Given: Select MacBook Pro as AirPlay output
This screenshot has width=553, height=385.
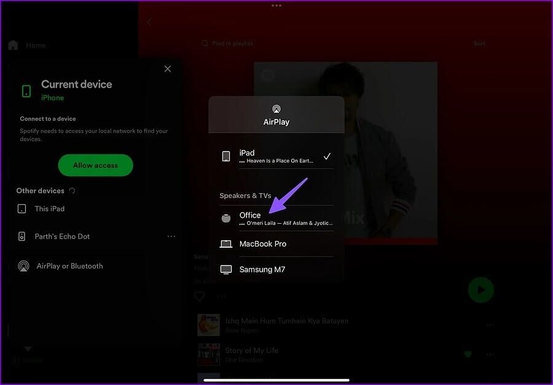Looking at the screenshot, I should pos(276,243).
